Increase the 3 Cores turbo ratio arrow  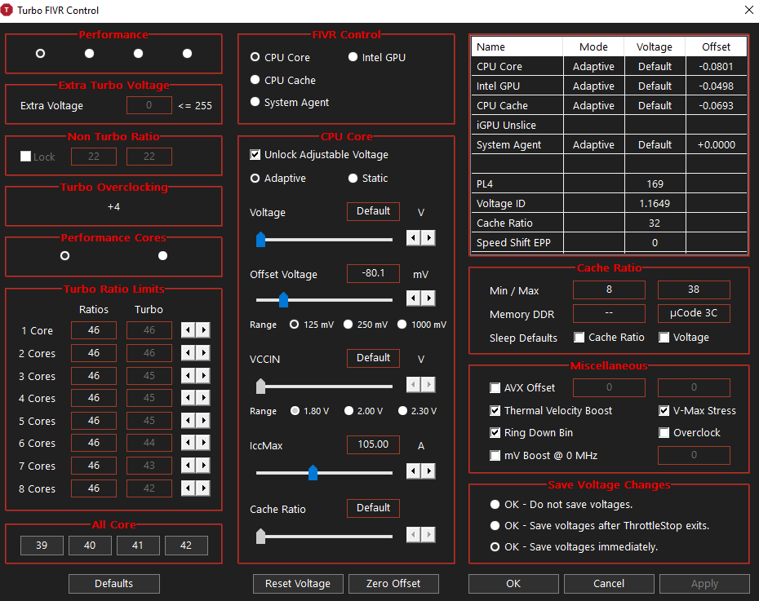pos(203,376)
